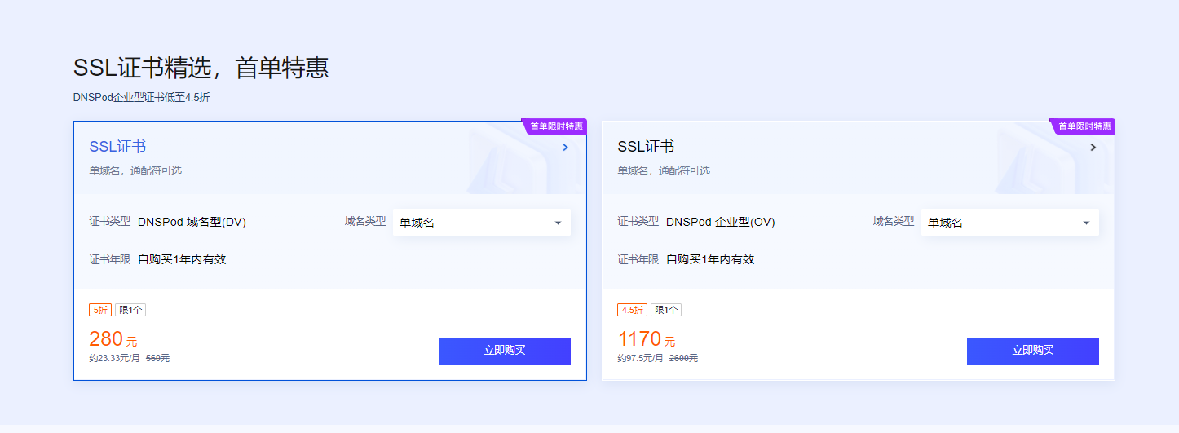Click the DNSPod 企业型(OV) certificate type value

(721, 222)
